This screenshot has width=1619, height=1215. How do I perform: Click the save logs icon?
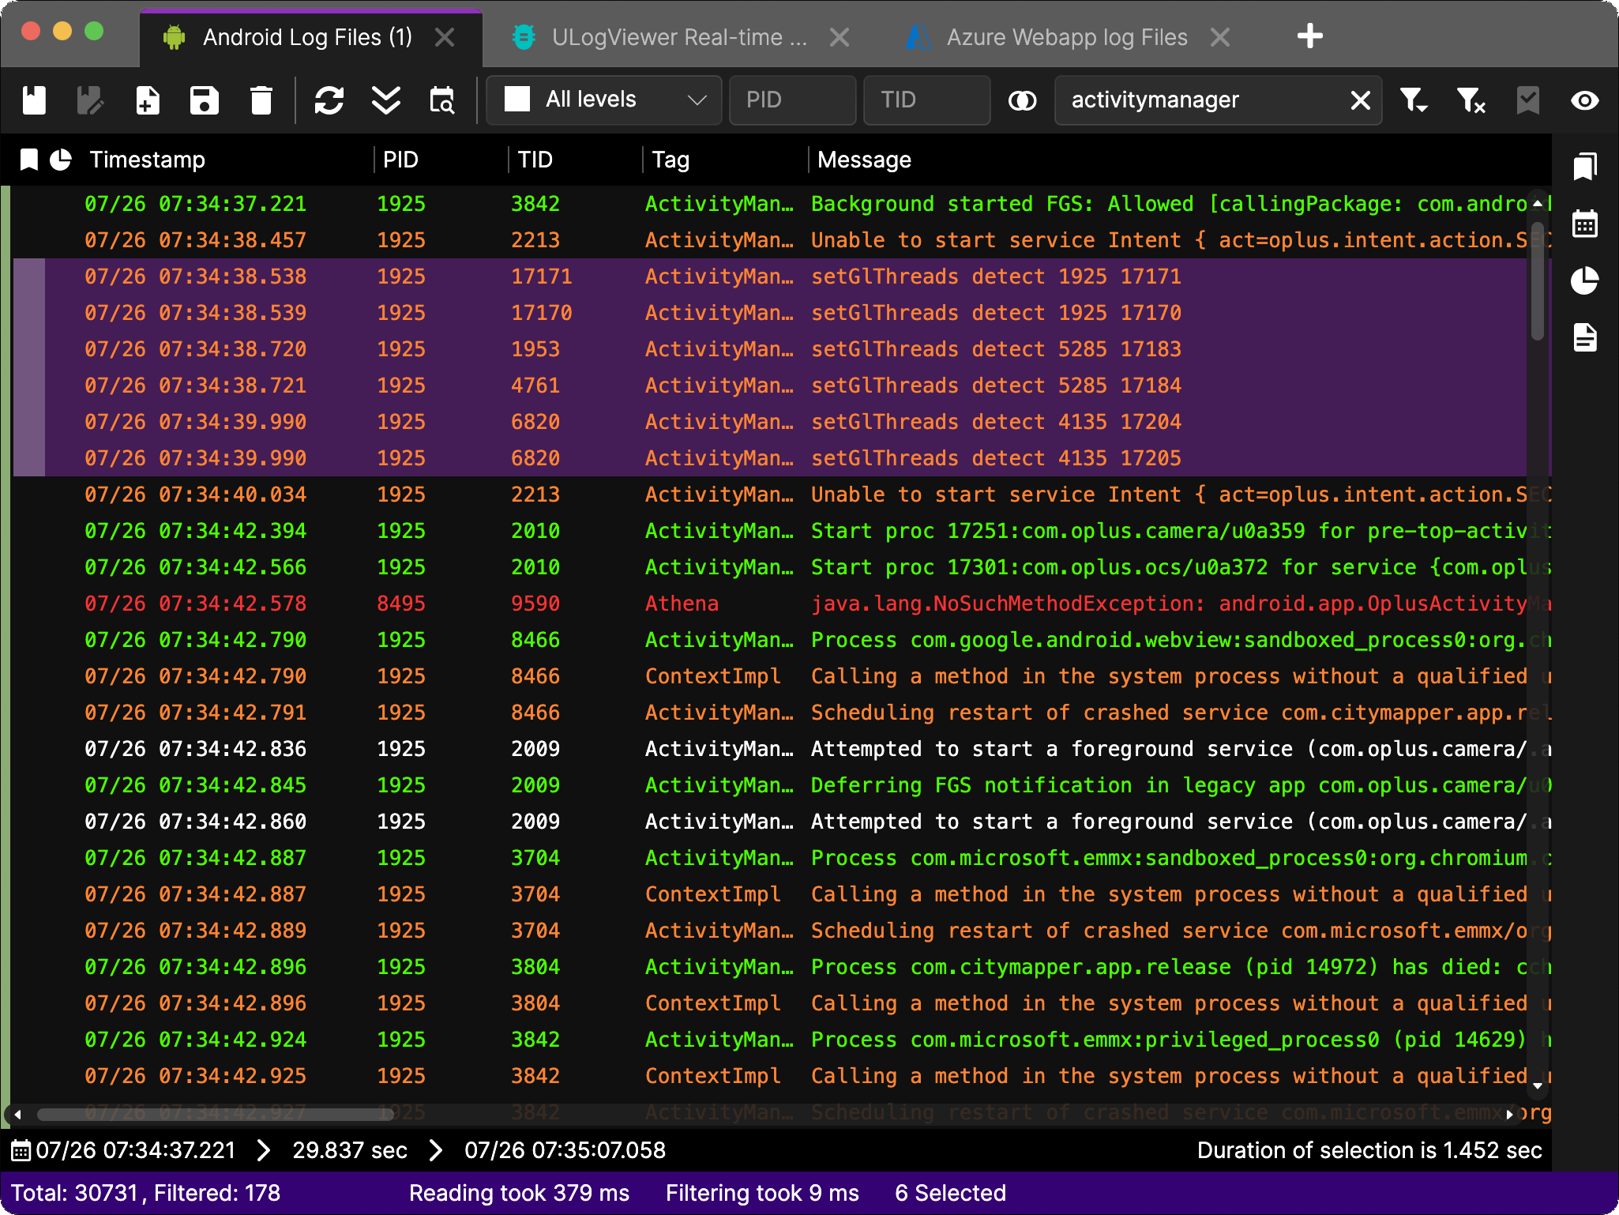click(205, 100)
